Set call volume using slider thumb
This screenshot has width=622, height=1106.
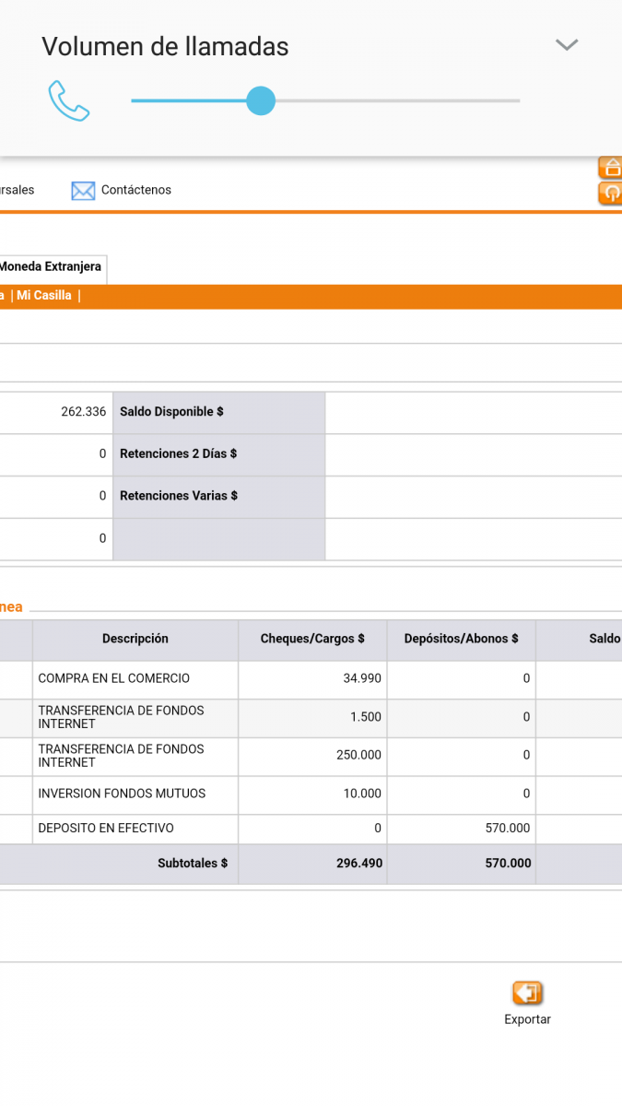coord(261,100)
